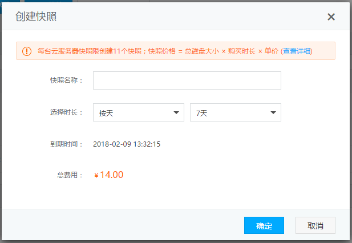
Task: Open the 查看详细 pricing details link
Action: [297, 51]
